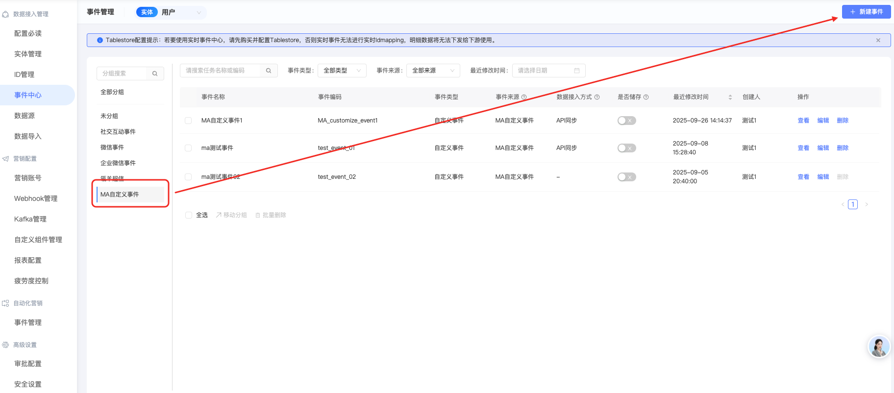Click the help icon next to 是否储存
Image resolution: width=894 pixels, height=393 pixels.
point(646,97)
